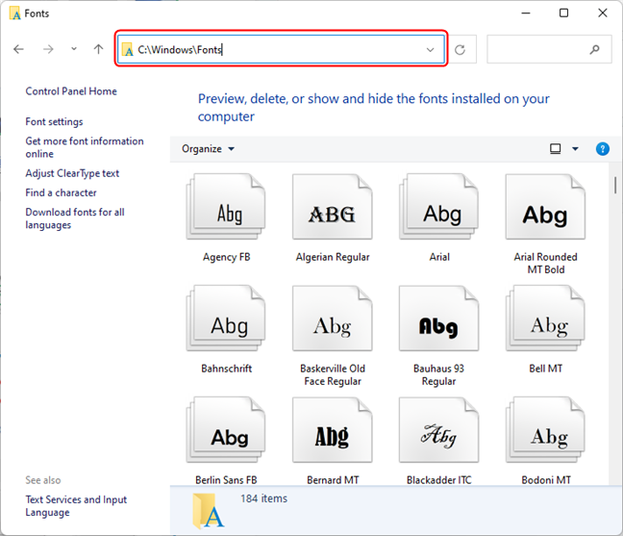The image size is (623, 536).
Task: Open Help with the blue question icon
Action: click(603, 149)
